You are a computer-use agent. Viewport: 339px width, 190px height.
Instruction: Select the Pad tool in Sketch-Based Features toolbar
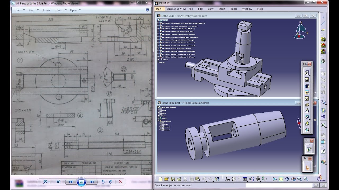[x=307, y=73]
